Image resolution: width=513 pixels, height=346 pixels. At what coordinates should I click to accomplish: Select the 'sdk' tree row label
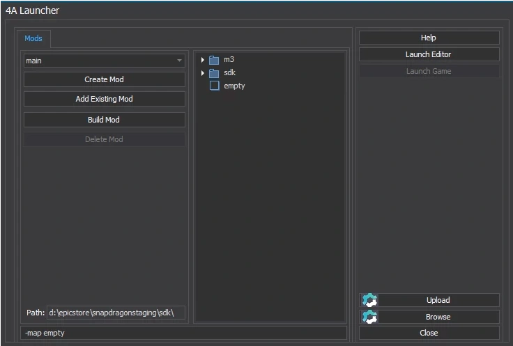pyautogui.click(x=230, y=72)
